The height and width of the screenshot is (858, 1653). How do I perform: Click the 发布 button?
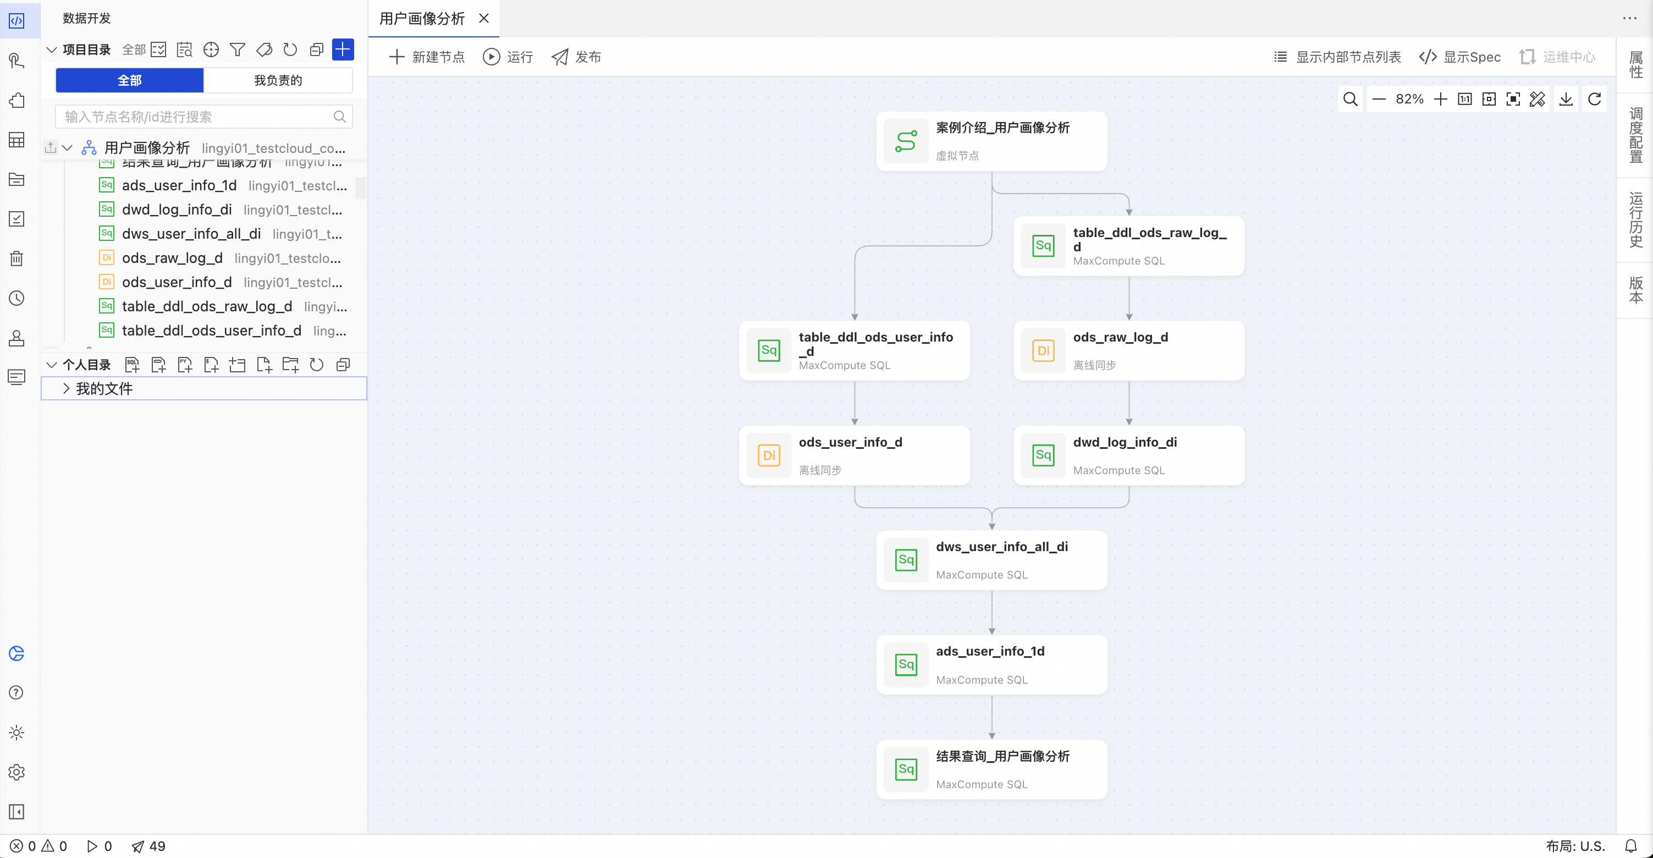coord(576,57)
